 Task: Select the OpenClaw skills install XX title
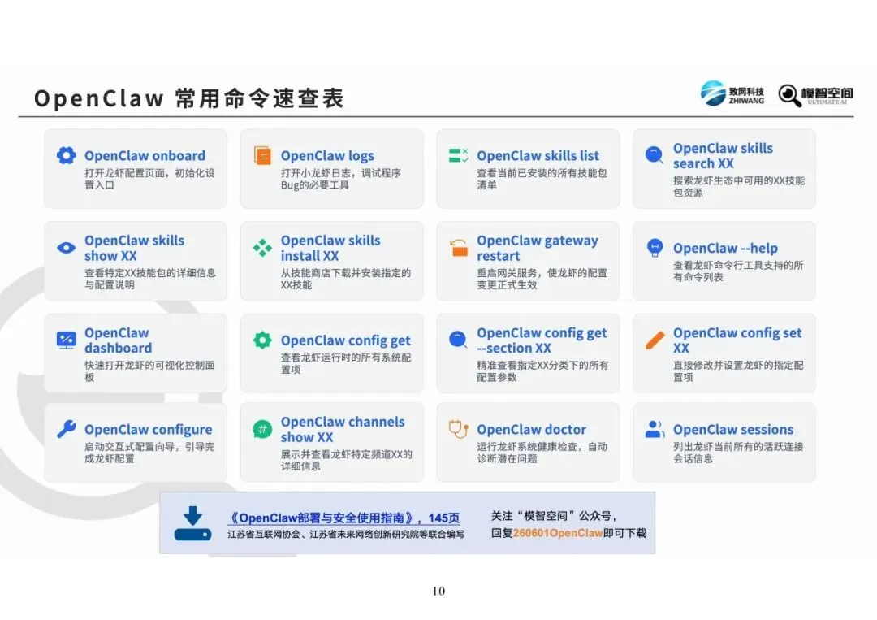tap(330, 248)
